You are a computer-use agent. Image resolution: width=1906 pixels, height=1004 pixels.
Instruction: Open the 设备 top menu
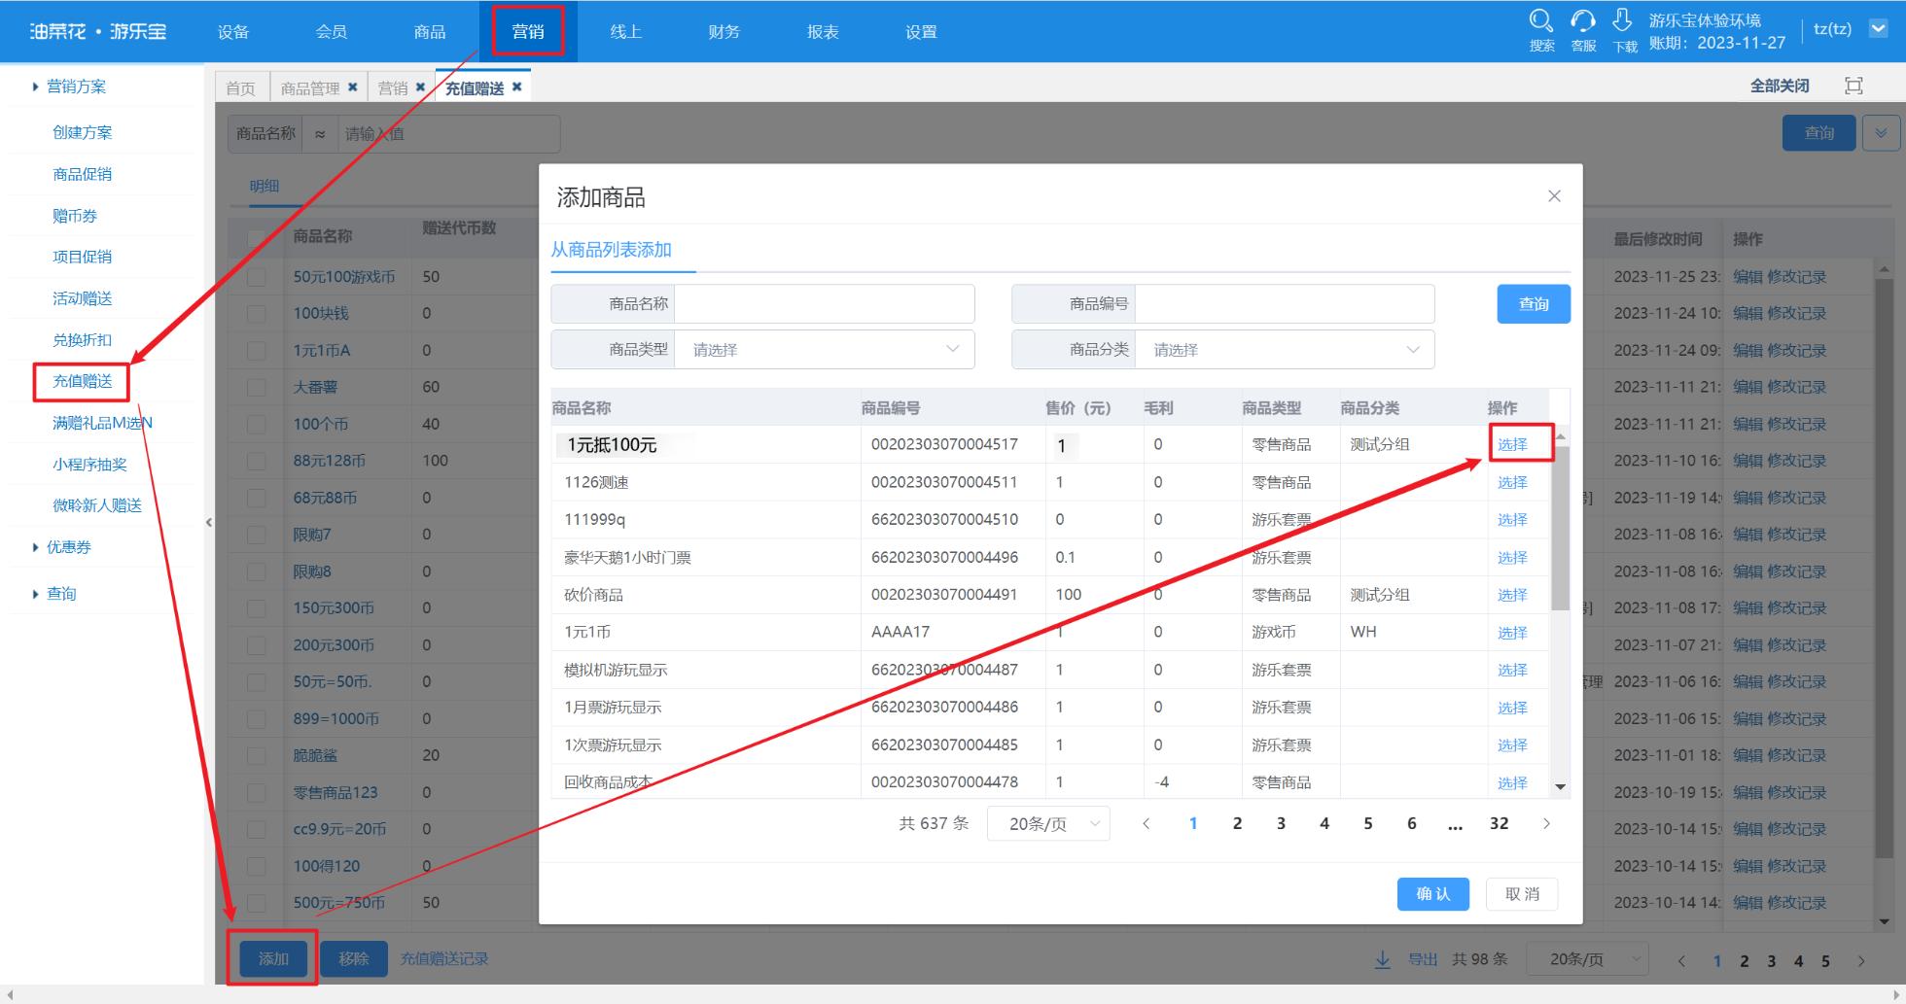[x=233, y=31]
